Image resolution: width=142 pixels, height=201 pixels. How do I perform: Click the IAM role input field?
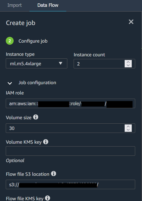[70, 103]
